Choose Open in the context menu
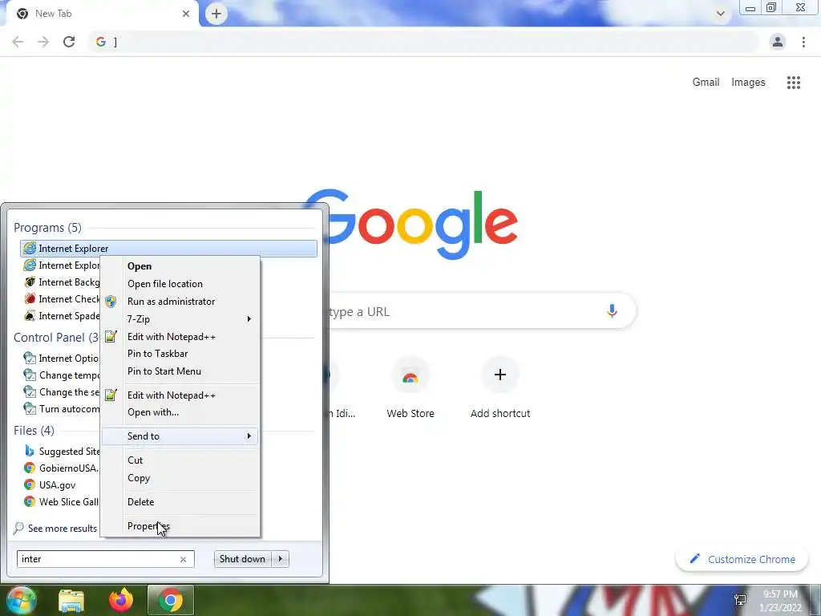 click(180, 266)
